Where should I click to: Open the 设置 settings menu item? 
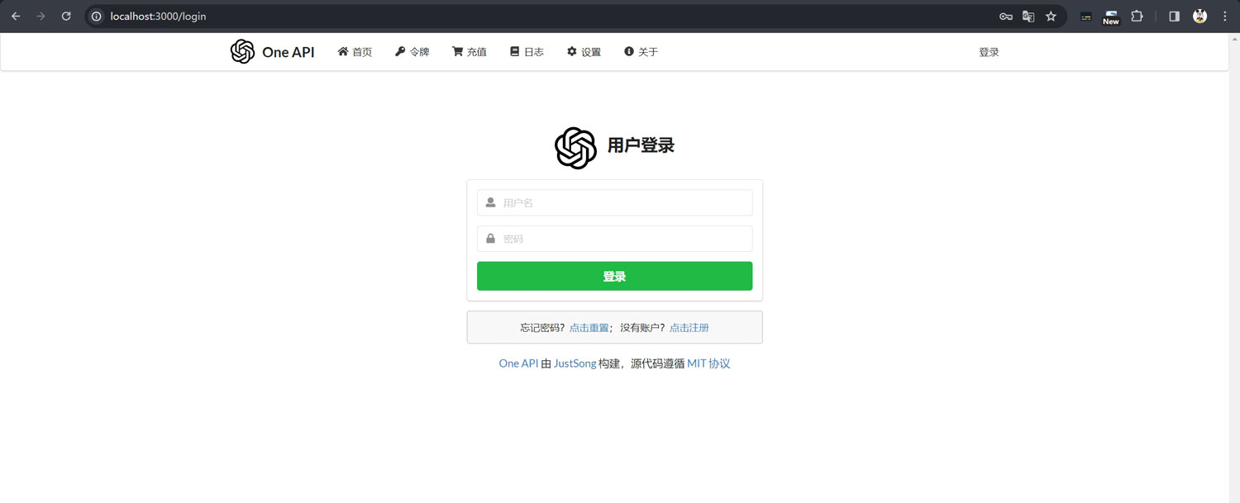click(584, 52)
